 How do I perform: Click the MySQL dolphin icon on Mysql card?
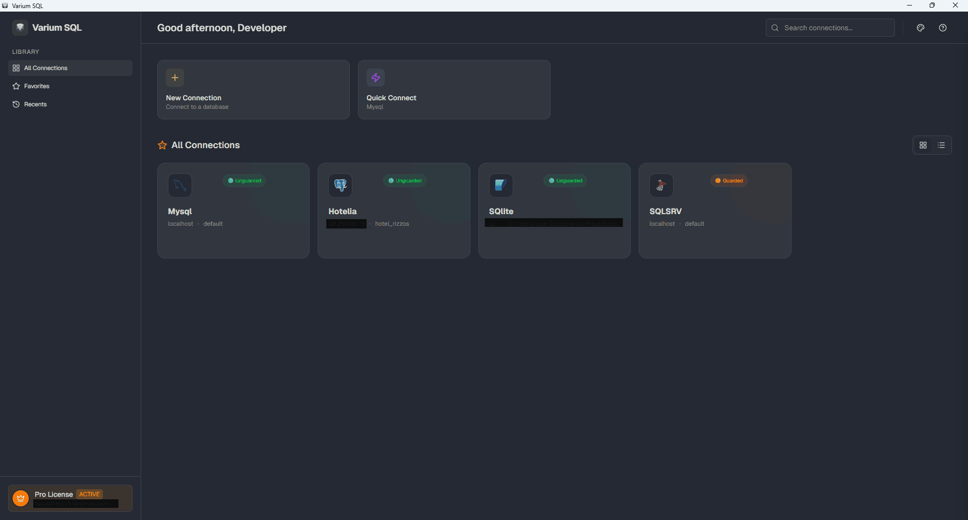[x=180, y=185]
